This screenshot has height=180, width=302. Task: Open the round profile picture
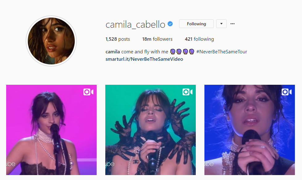click(51, 41)
